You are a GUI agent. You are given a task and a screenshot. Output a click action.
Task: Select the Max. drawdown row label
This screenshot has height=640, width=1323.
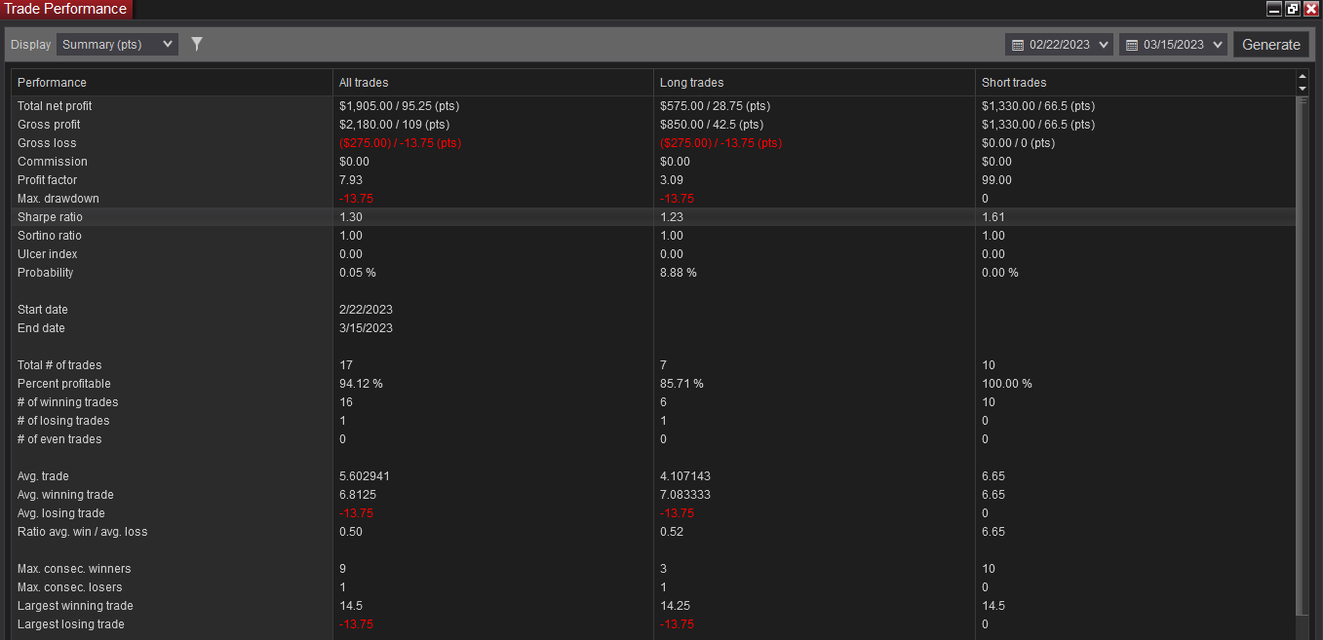click(58, 199)
